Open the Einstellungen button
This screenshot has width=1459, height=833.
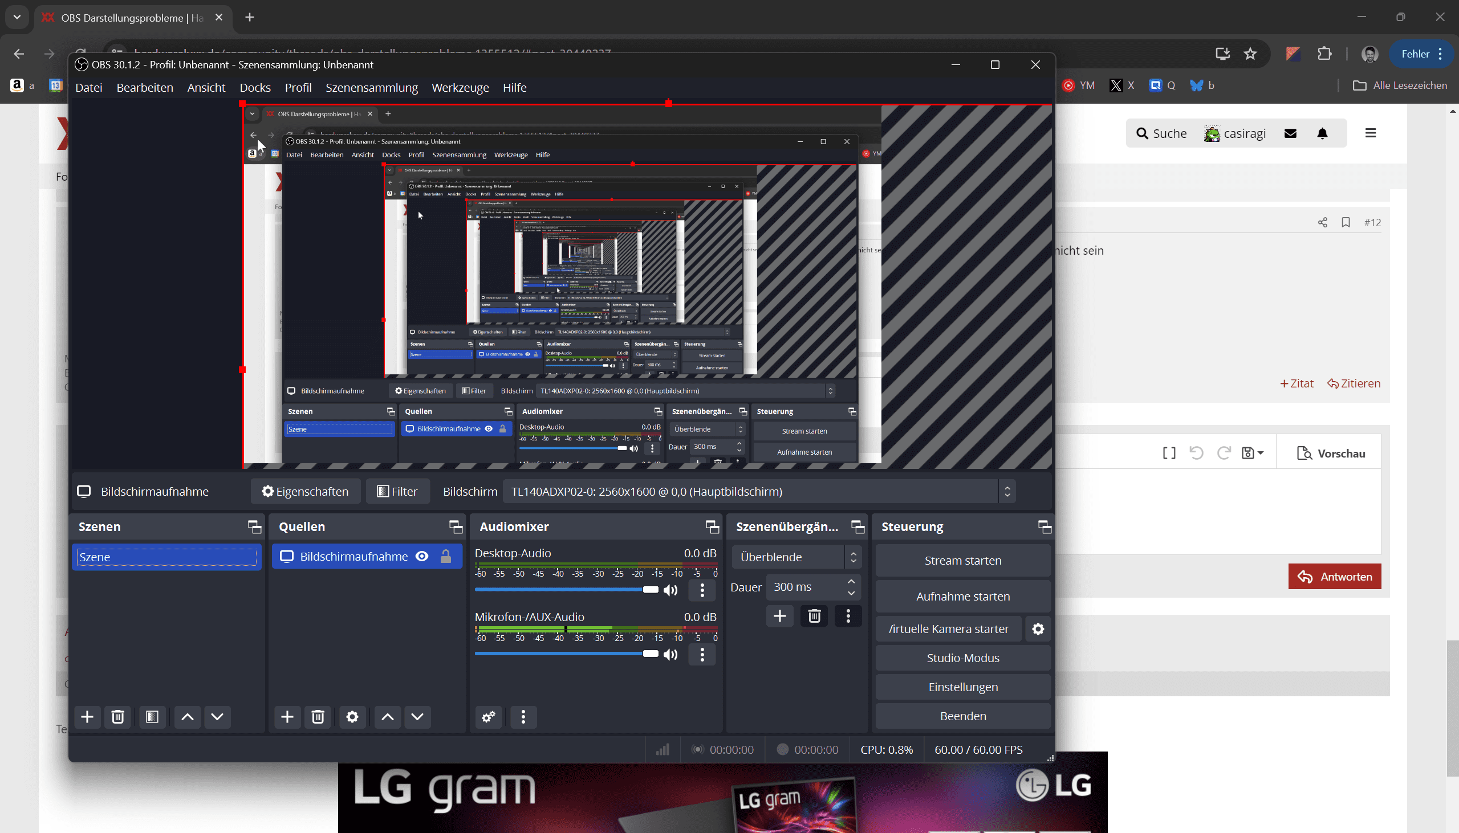coord(962,687)
